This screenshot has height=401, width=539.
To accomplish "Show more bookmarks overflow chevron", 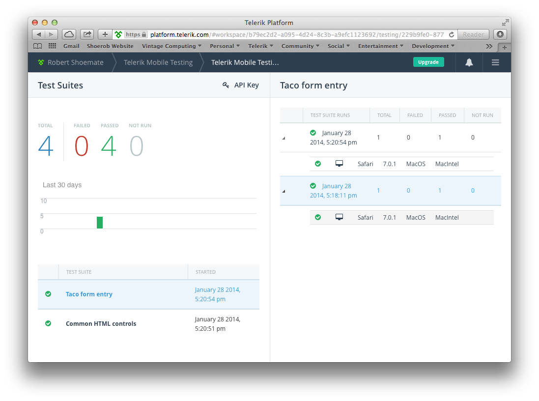I will point(489,46).
